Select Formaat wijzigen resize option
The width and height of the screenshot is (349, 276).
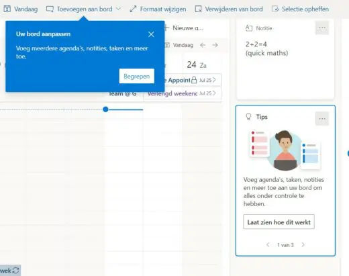pyautogui.click(x=158, y=9)
